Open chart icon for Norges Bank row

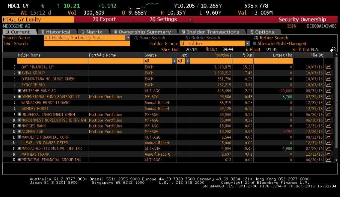328,125
